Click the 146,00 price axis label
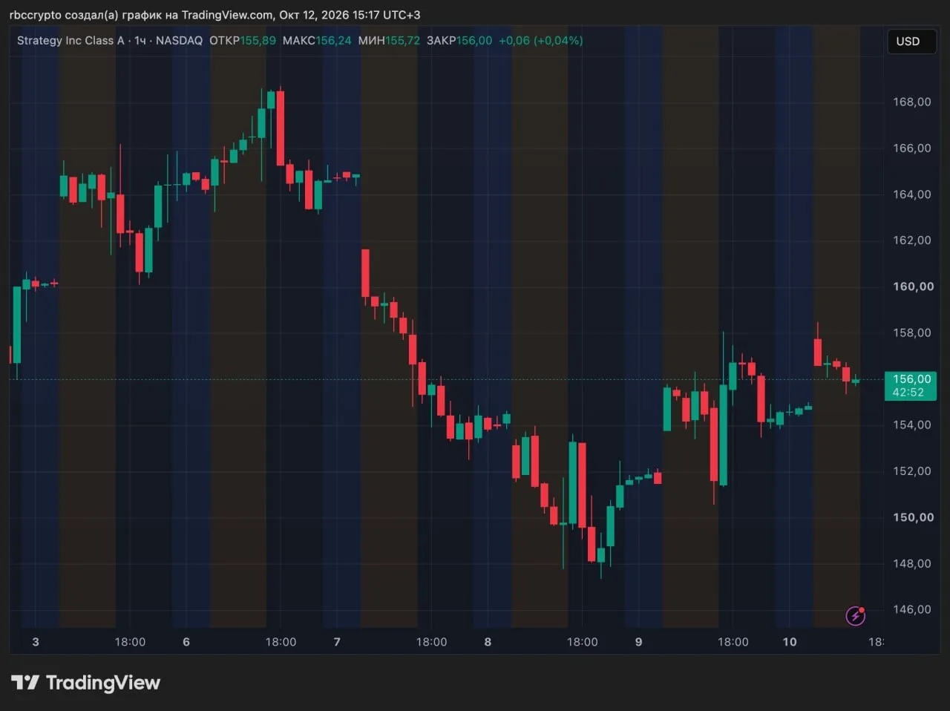Viewport: 950px width, 711px height. click(x=912, y=609)
